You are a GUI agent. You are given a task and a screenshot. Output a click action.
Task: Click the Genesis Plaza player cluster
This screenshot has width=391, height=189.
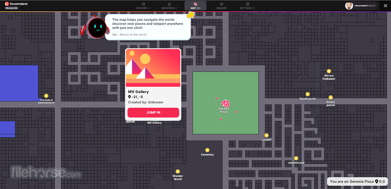click(x=225, y=104)
